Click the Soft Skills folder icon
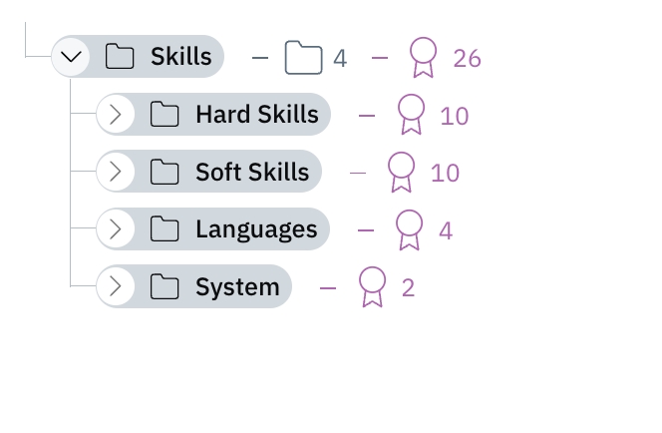 coord(165,172)
